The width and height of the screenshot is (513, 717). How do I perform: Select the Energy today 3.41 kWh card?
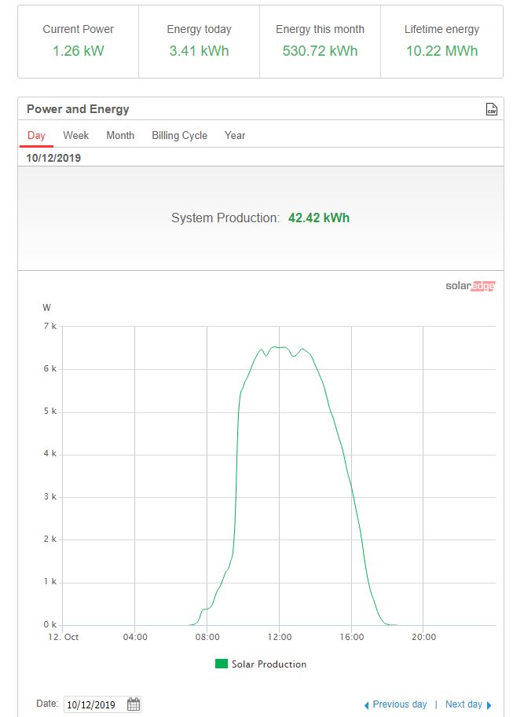200,42
